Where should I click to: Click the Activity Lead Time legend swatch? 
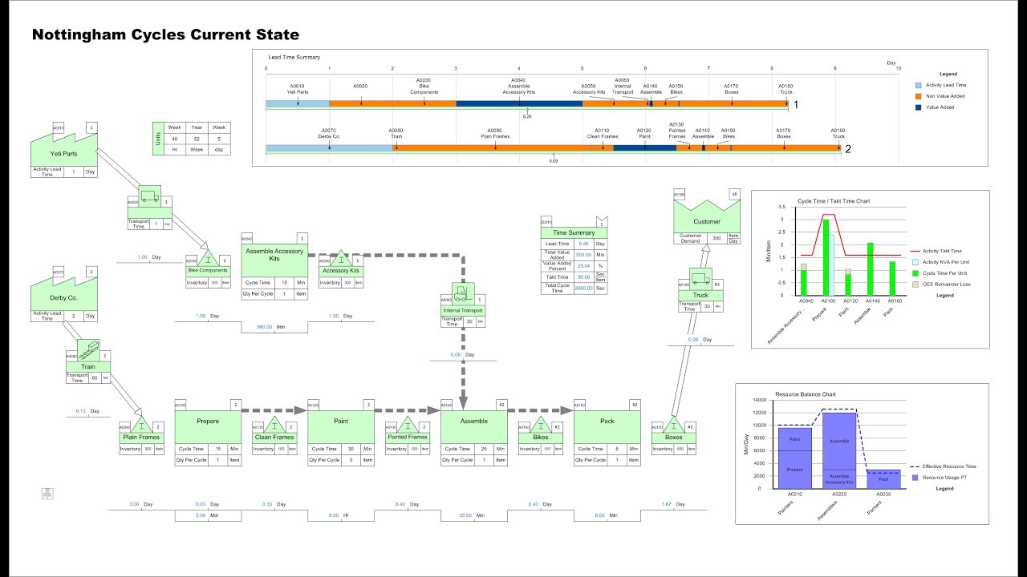click(x=919, y=84)
